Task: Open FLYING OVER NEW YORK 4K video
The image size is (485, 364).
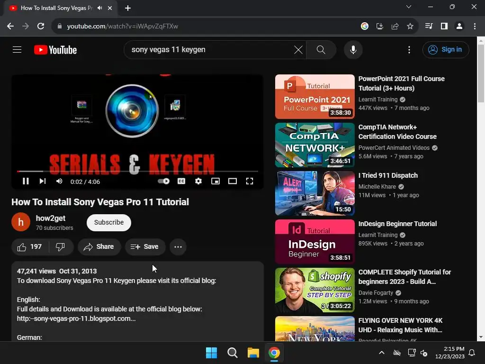Action: 400,325
